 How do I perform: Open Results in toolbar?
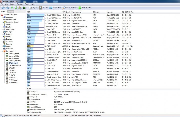coord(43,8)
